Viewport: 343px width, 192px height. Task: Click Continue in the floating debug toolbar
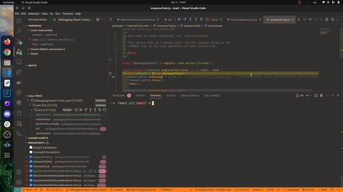coord(179,19)
